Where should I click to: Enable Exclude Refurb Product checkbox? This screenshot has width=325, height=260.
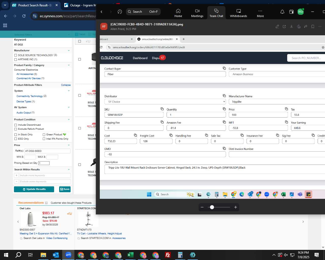click(15, 129)
